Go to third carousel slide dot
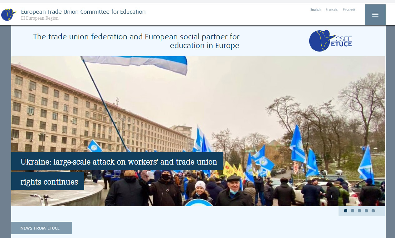 (359, 211)
